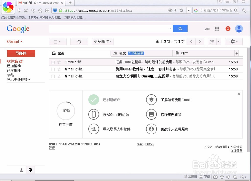Screen dimensions: 251x181
Task: Open the 条款 link
Action: click(140, 144)
